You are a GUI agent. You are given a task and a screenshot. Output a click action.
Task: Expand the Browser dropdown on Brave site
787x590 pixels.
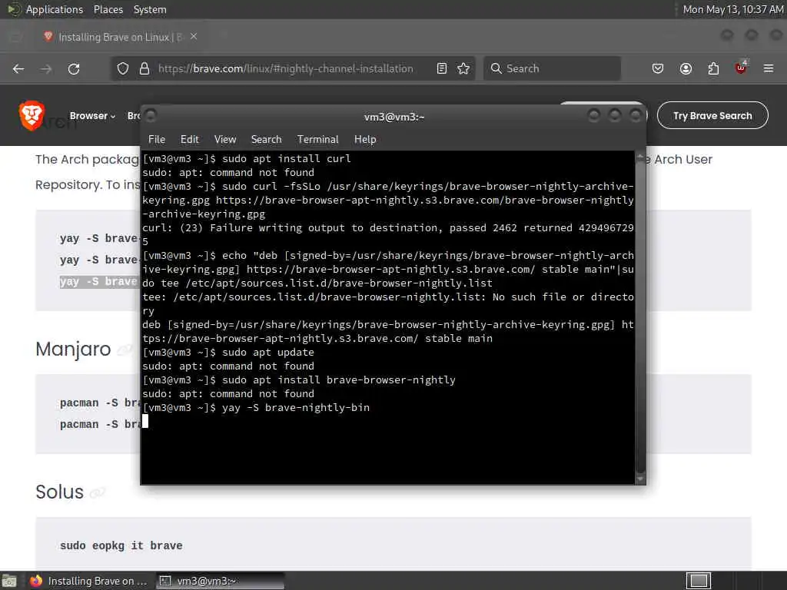point(92,116)
